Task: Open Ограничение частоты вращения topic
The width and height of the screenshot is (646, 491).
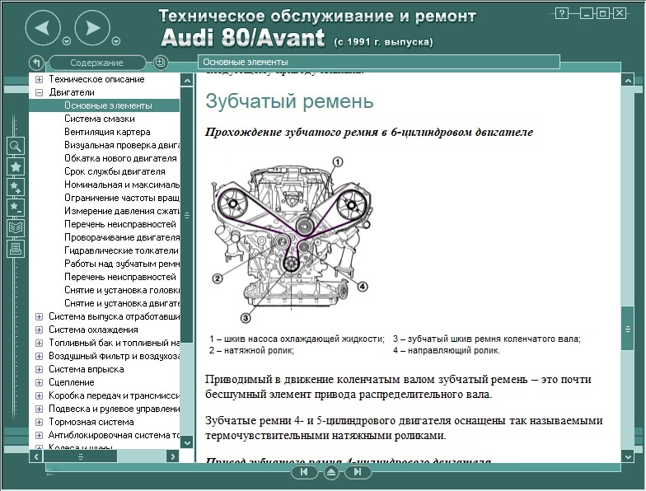Action: 122,198
